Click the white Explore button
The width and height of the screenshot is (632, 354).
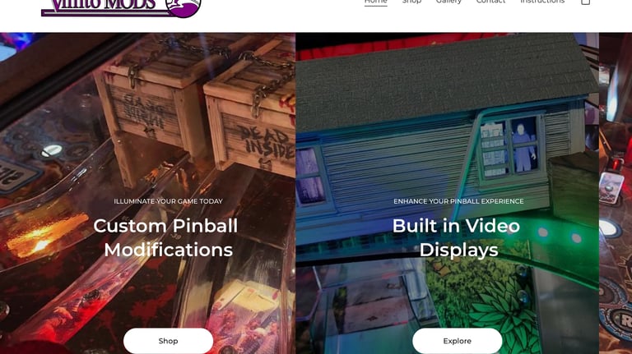tap(457, 341)
